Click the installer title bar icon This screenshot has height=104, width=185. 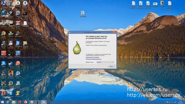coord(69,32)
